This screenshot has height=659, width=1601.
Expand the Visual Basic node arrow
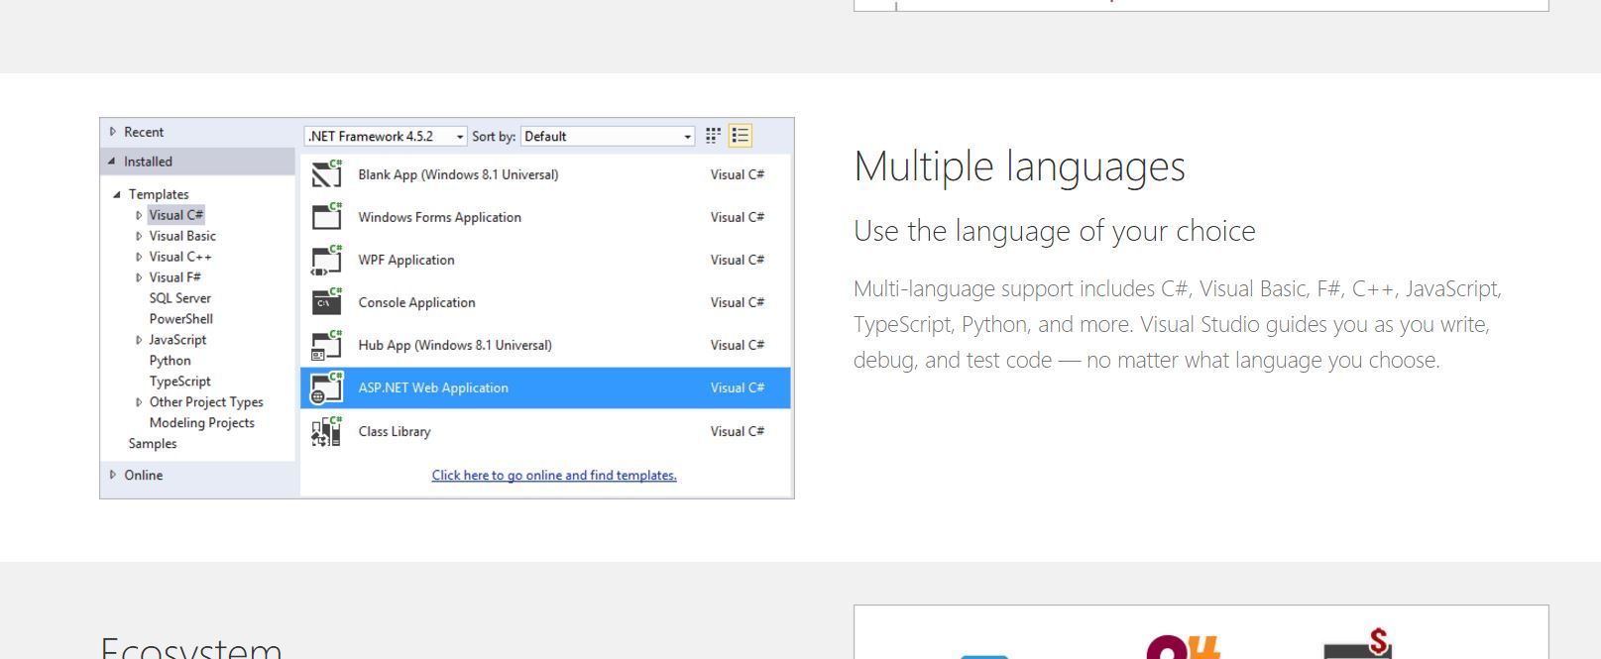139,236
